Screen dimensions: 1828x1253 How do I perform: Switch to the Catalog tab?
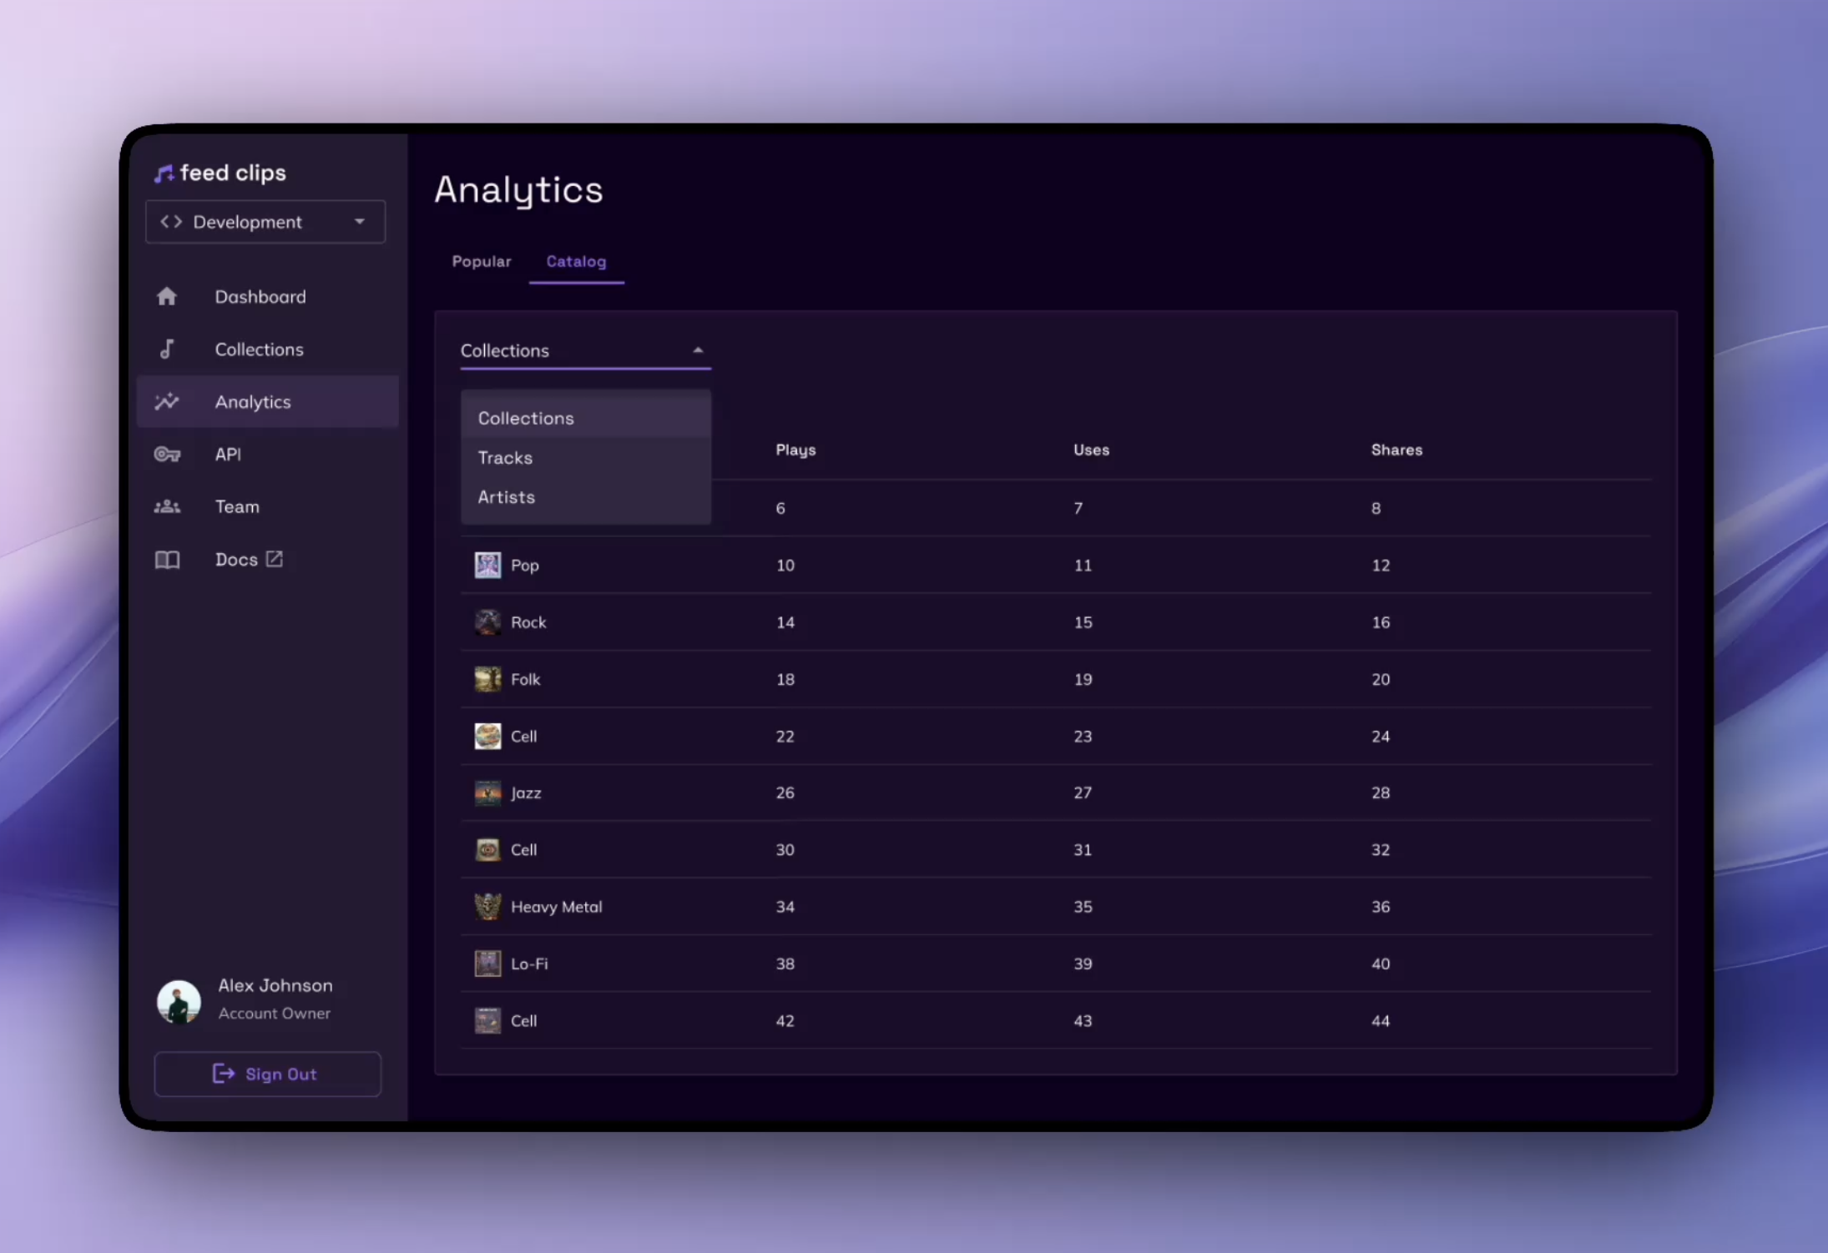pyautogui.click(x=576, y=261)
